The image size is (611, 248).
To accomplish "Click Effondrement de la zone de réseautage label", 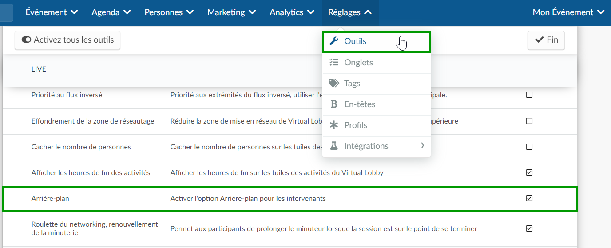I will tap(93, 121).
